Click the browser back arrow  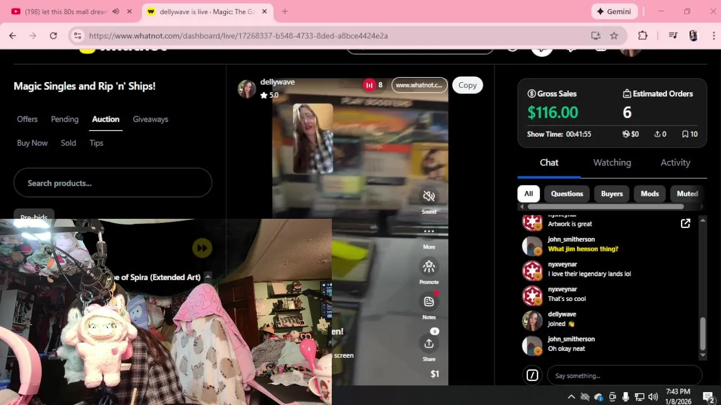tap(12, 35)
